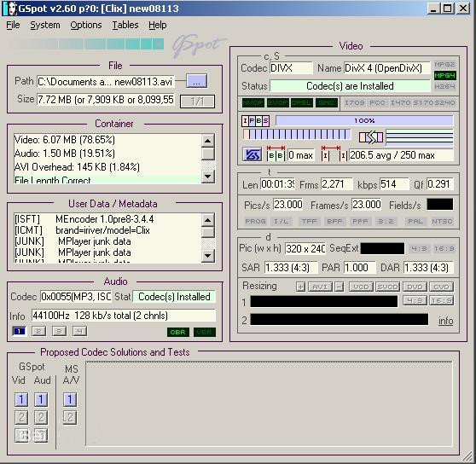
Task: Click the resizing minus button
Action: click(x=340, y=287)
